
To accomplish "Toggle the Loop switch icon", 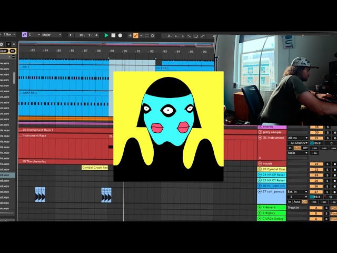I will point(195,36).
